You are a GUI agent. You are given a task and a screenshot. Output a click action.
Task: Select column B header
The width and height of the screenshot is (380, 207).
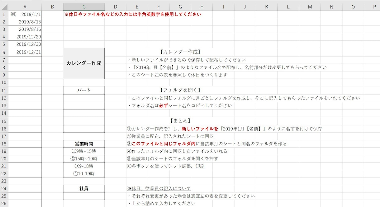52,7
